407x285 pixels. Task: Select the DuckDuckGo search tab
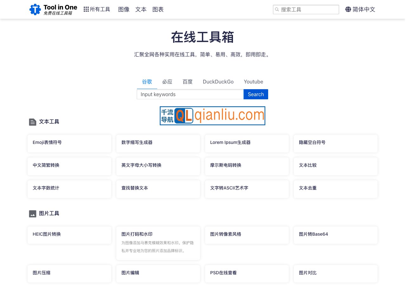(x=218, y=82)
